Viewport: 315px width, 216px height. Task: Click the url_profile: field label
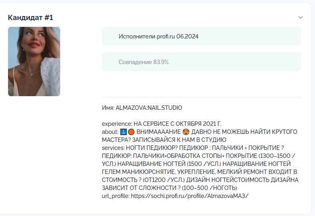tap(116, 196)
